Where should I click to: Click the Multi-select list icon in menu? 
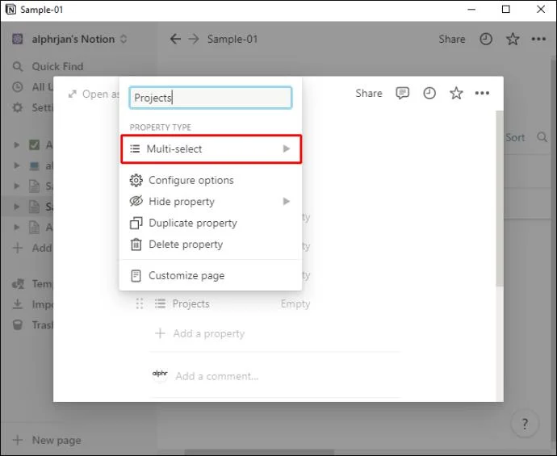pos(135,149)
